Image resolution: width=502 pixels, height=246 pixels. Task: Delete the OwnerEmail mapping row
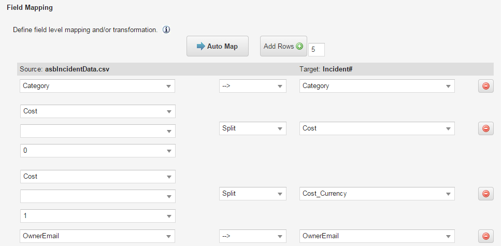click(x=485, y=236)
